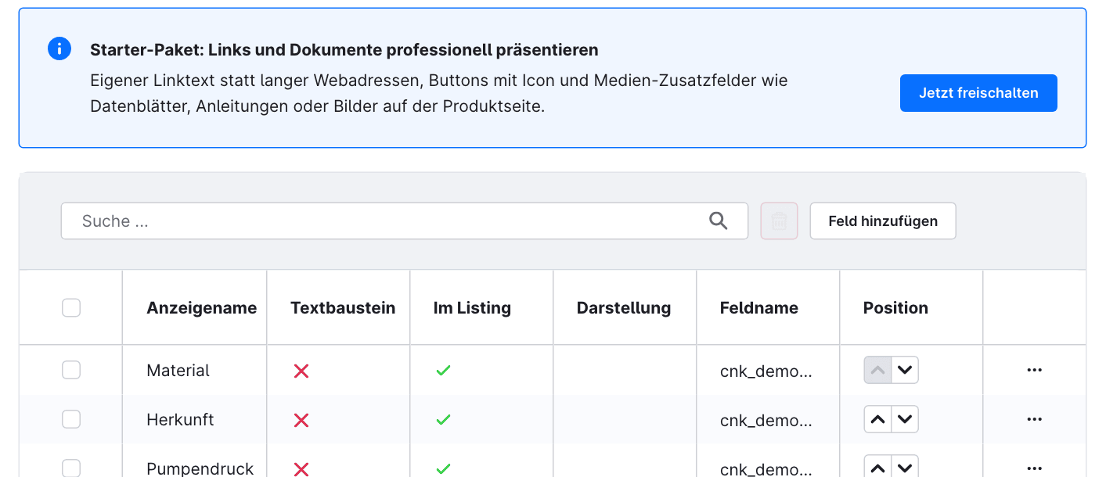Click cnk_demo... field name in Material row
This screenshot has width=1106, height=477.
(766, 371)
